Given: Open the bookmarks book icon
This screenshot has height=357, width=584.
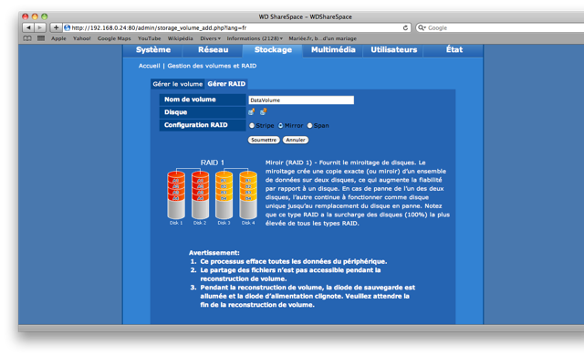Looking at the screenshot, I should tap(27, 38).
